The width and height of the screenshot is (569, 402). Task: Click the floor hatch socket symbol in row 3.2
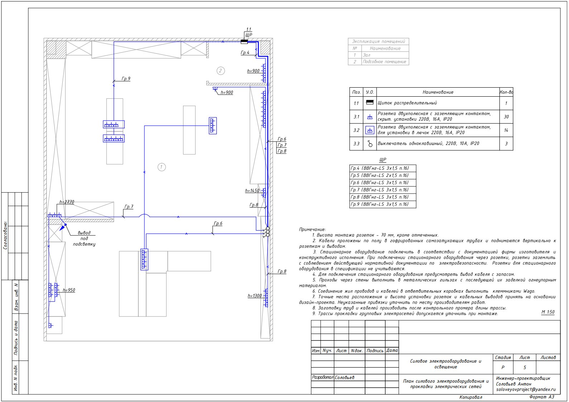(x=369, y=130)
